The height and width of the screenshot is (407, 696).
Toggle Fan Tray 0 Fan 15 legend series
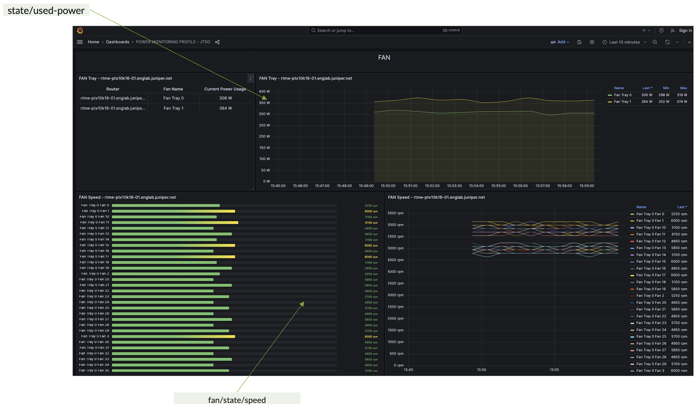[x=651, y=261]
